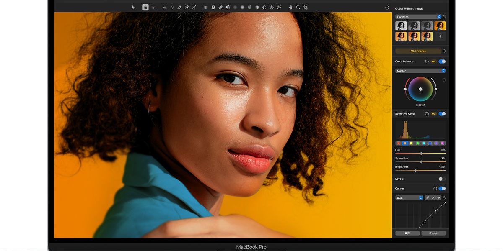Open the Favorites presets dropdown
The height and width of the screenshot is (251, 503).
(x=418, y=17)
